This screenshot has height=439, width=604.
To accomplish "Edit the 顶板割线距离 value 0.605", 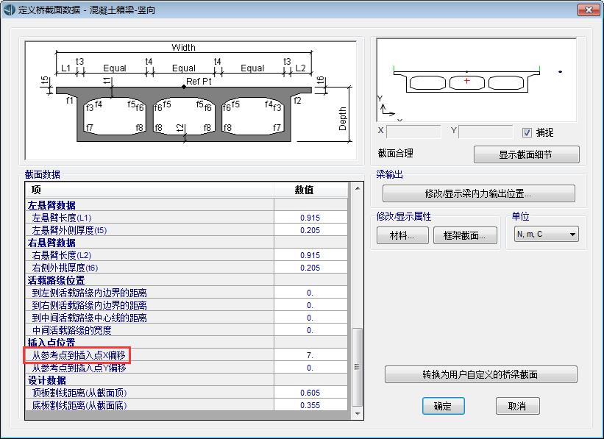I will point(310,393).
